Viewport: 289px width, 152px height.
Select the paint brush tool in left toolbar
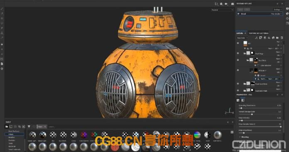pos(2,9)
